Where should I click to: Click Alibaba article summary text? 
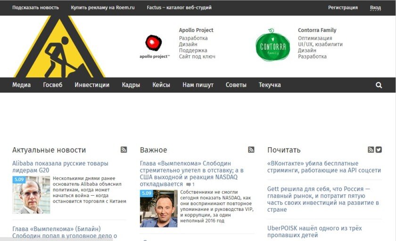90,190
